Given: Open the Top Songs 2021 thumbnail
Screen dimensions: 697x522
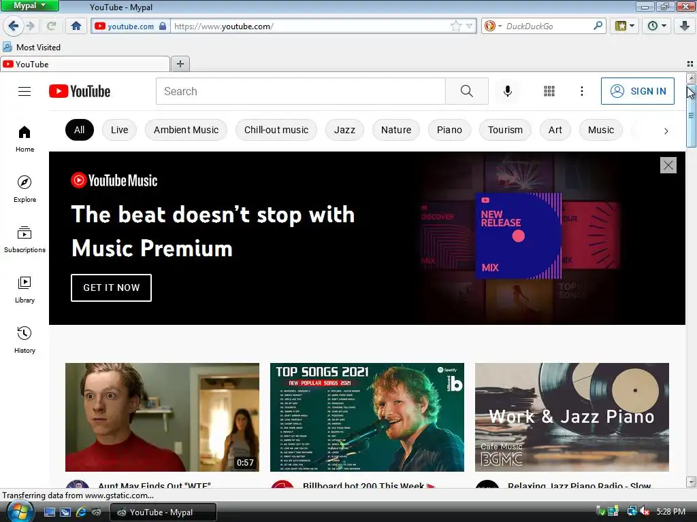Looking at the screenshot, I should point(367,417).
